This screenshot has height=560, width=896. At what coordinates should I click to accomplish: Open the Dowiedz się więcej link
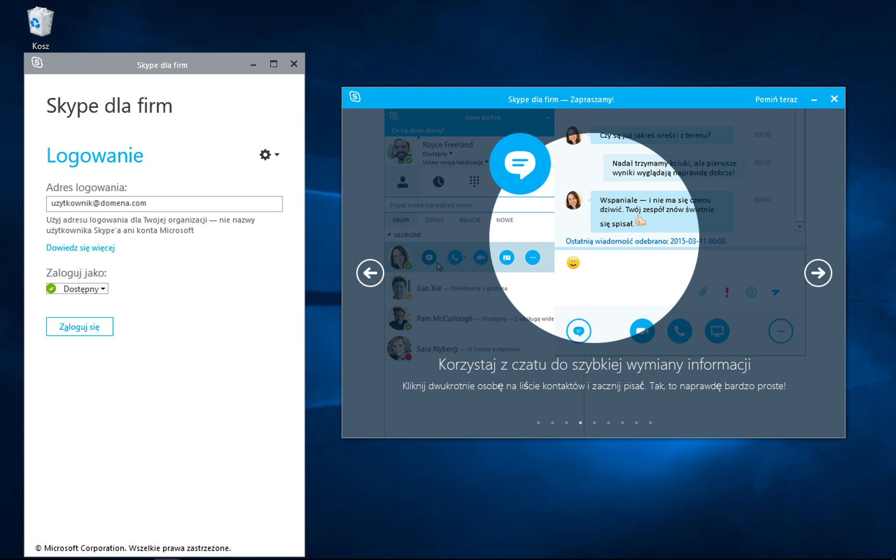pyautogui.click(x=80, y=247)
